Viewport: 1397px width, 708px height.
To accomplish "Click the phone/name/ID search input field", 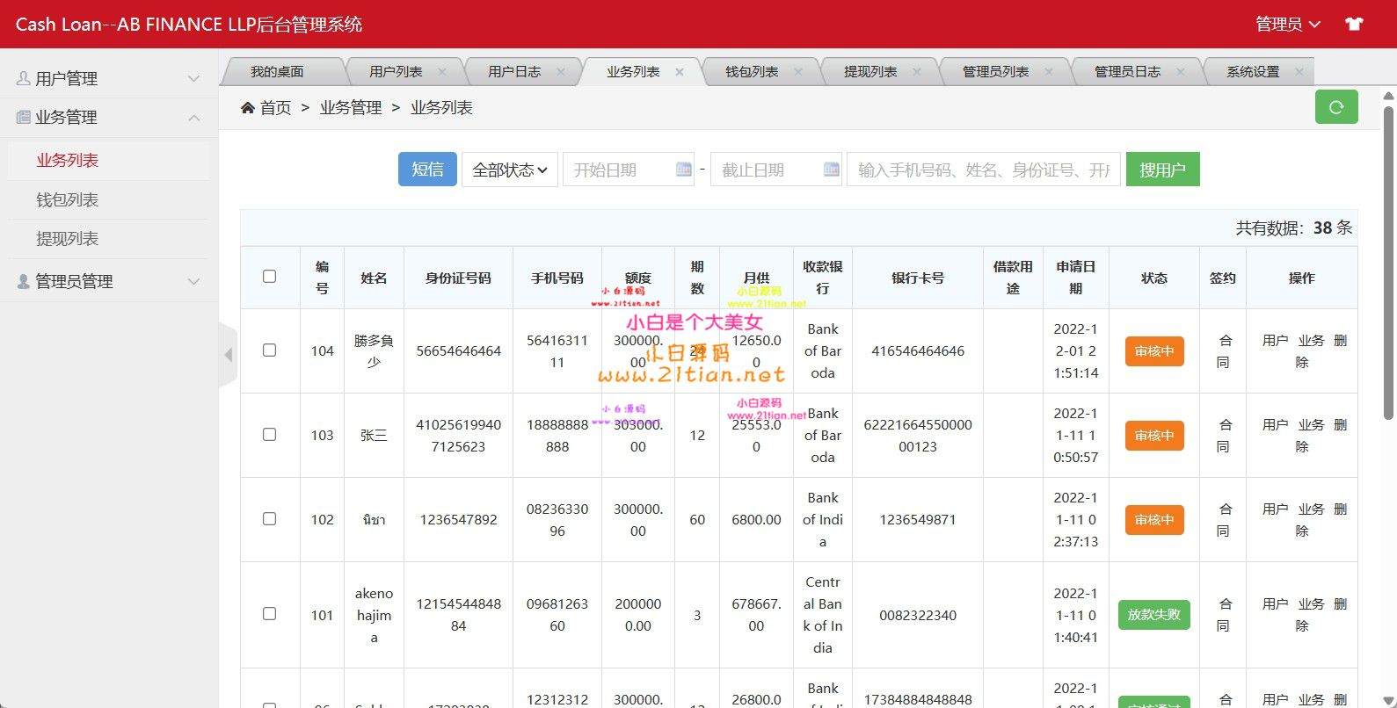I will point(984,170).
